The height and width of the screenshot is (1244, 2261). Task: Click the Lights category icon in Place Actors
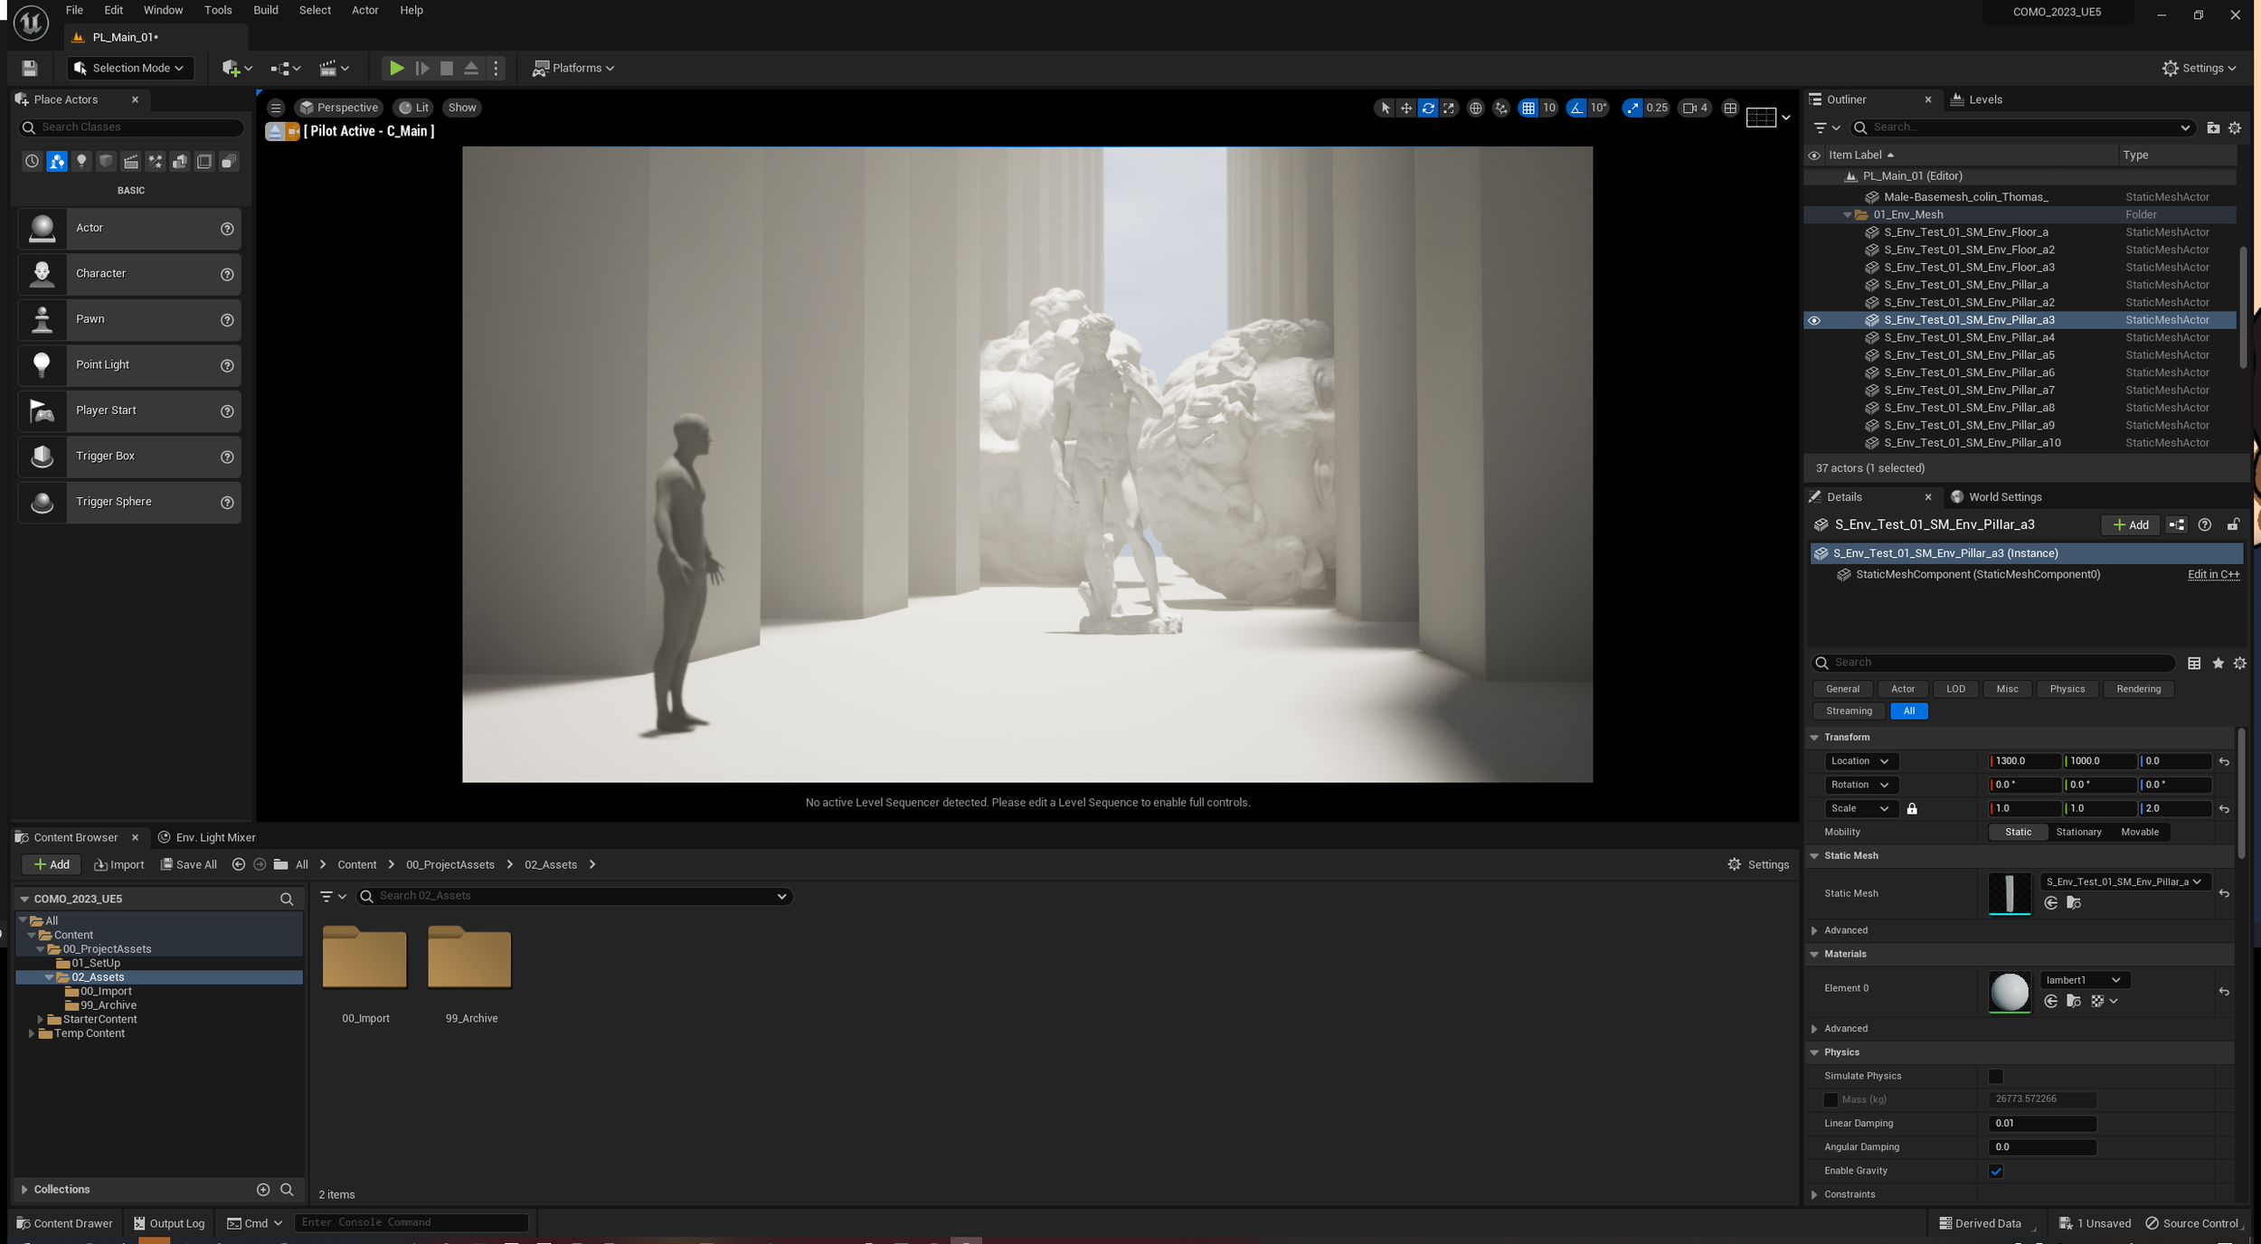pos(81,161)
